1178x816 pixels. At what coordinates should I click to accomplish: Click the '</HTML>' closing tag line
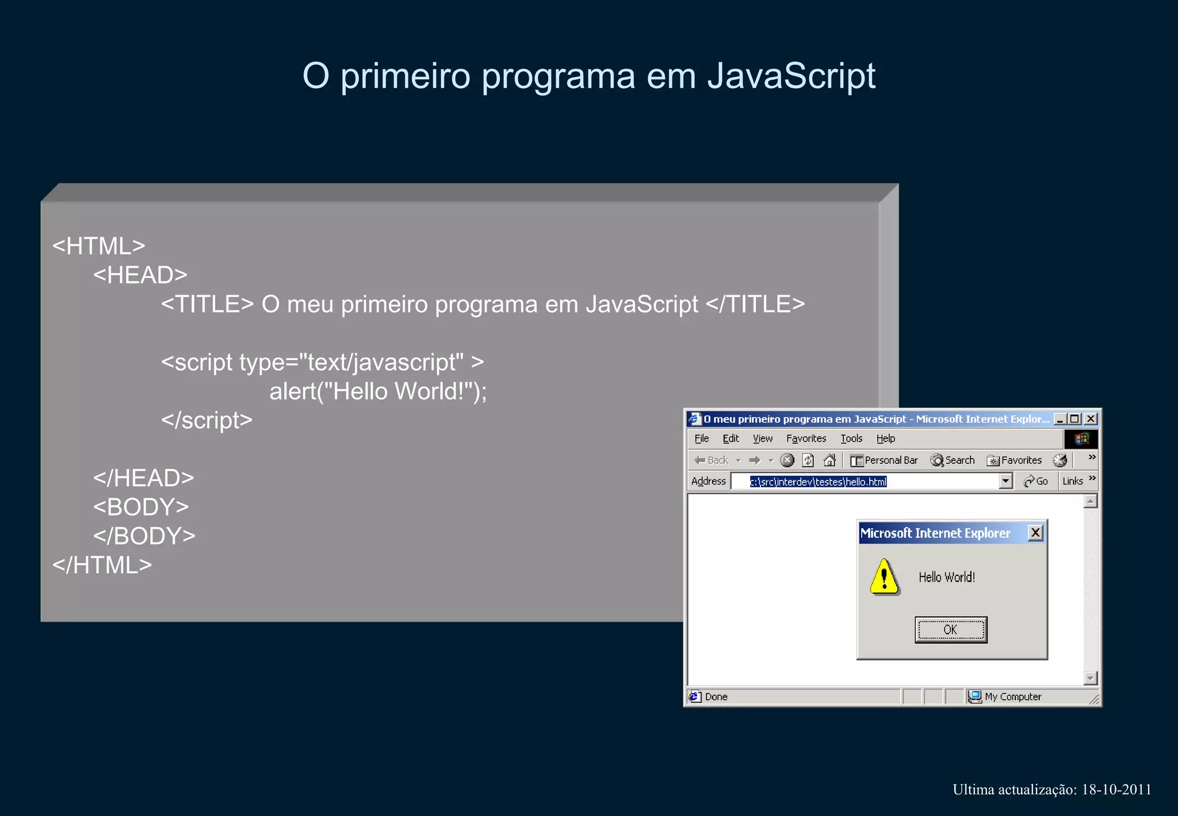tap(102, 565)
